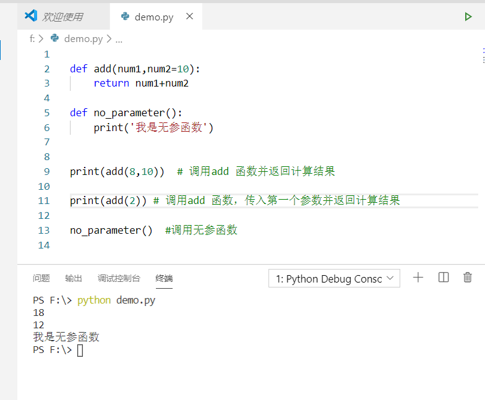Expand the breadcrumb ellipsis symbol list

[x=119, y=38]
